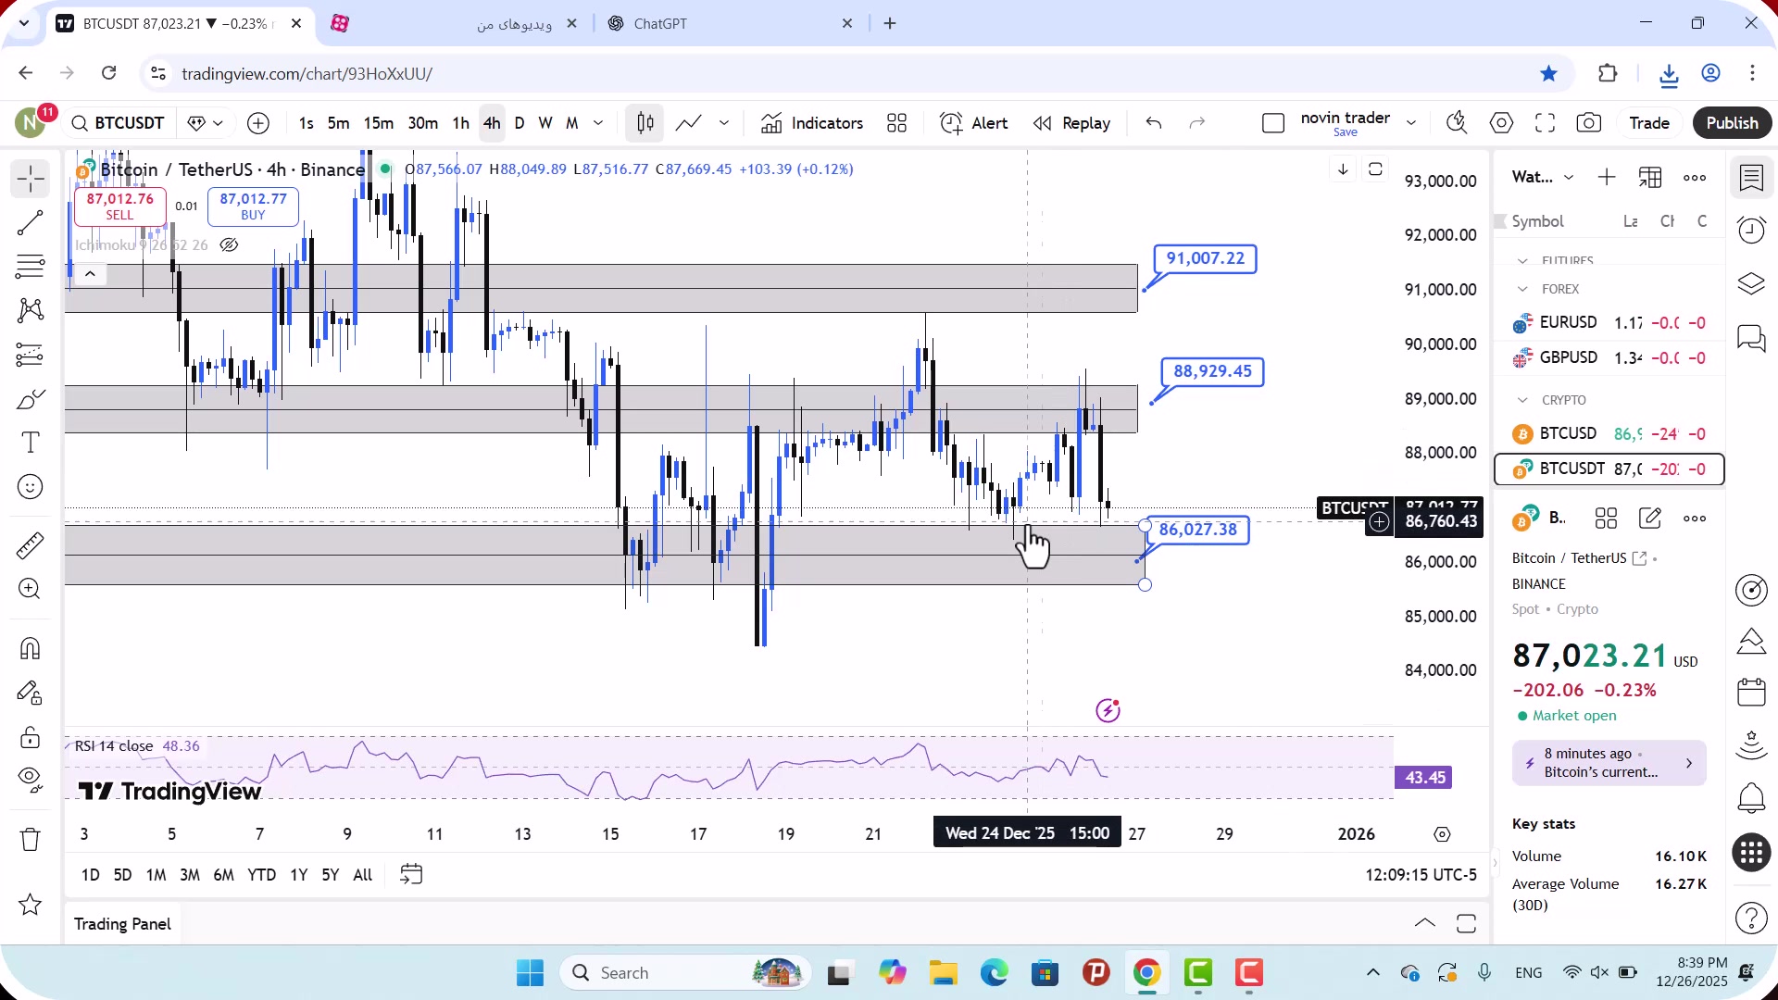
Task: Collapse the FOREX watchlist section
Action: point(1522,290)
